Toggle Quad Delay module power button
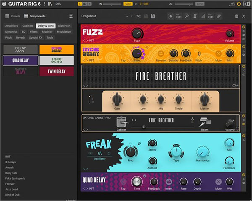The image size is (252, 201). [244, 175]
